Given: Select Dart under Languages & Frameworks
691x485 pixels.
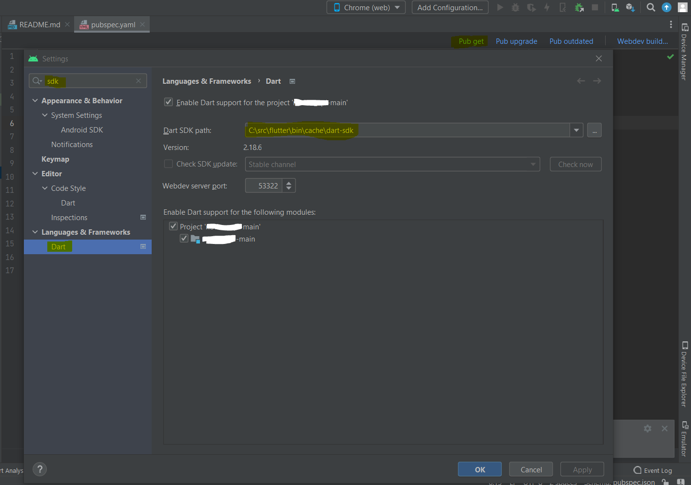Looking at the screenshot, I should point(88,246).
